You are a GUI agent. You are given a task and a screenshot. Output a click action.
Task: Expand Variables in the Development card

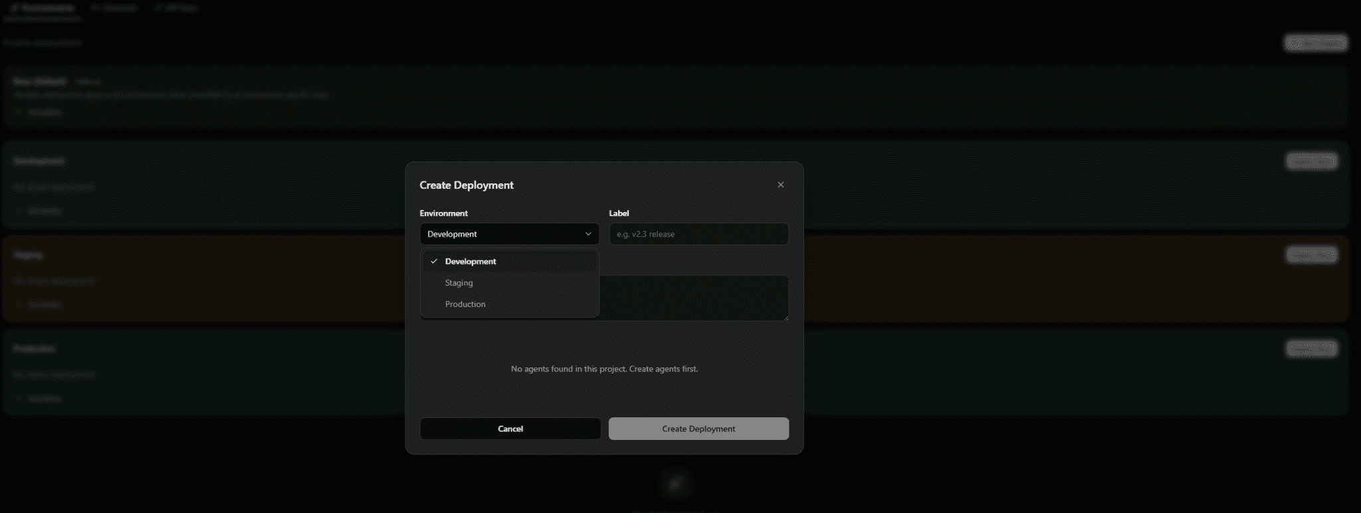pyautogui.click(x=40, y=211)
